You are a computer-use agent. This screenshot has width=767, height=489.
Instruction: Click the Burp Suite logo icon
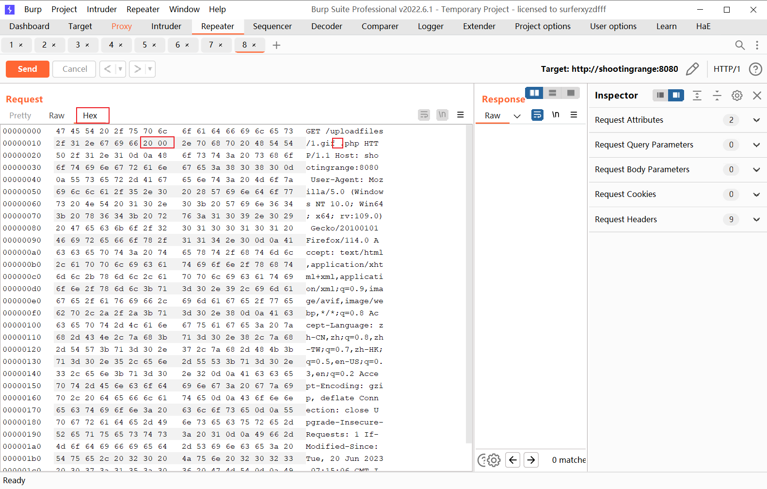tap(9, 9)
